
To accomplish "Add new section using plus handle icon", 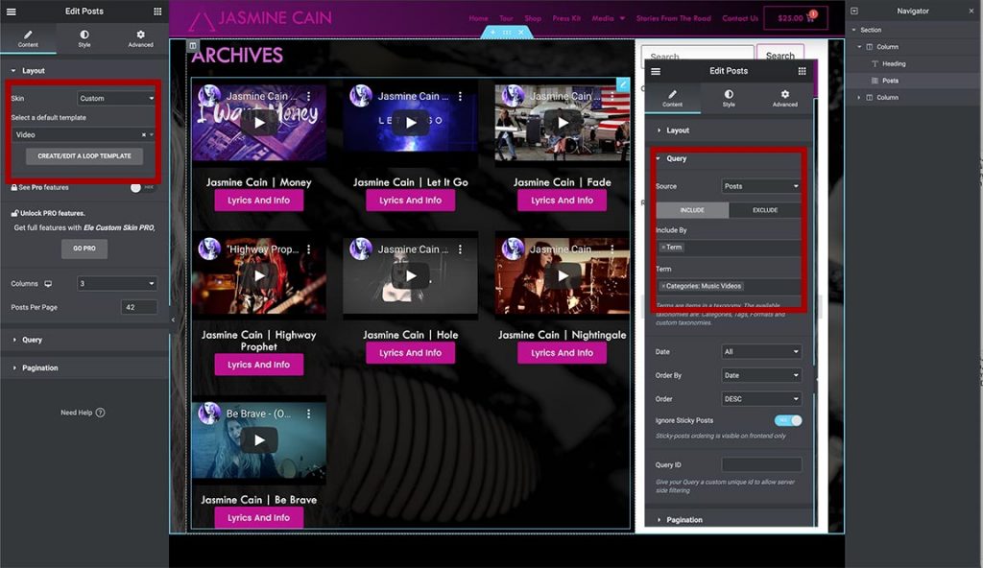I will 492,32.
